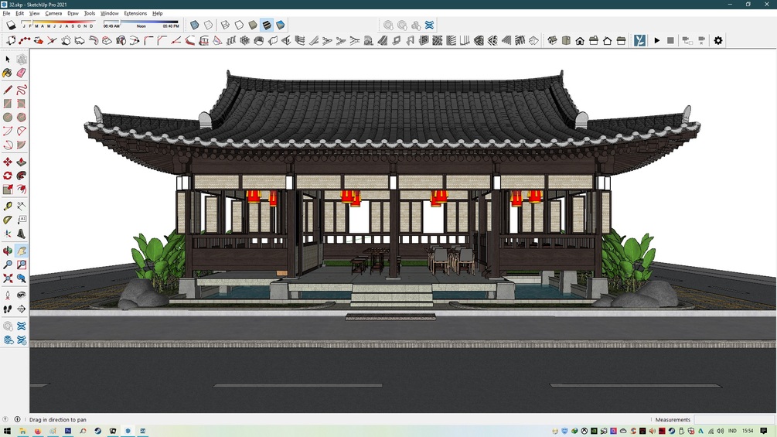
Task: Choose the Push/Pull tool
Action: [22, 162]
